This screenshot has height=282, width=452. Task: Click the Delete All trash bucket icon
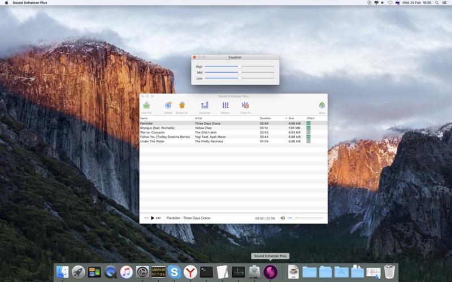(x=182, y=105)
